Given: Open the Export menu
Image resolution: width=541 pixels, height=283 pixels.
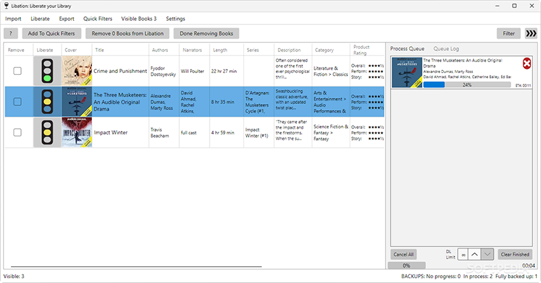Looking at the screenshot, I should click(66, 19).
